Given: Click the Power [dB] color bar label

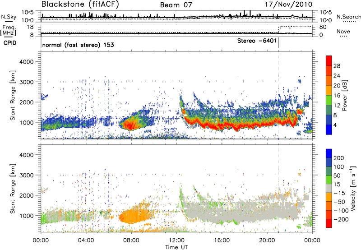Looking at the screenshot, I should [x=344, y=95].
